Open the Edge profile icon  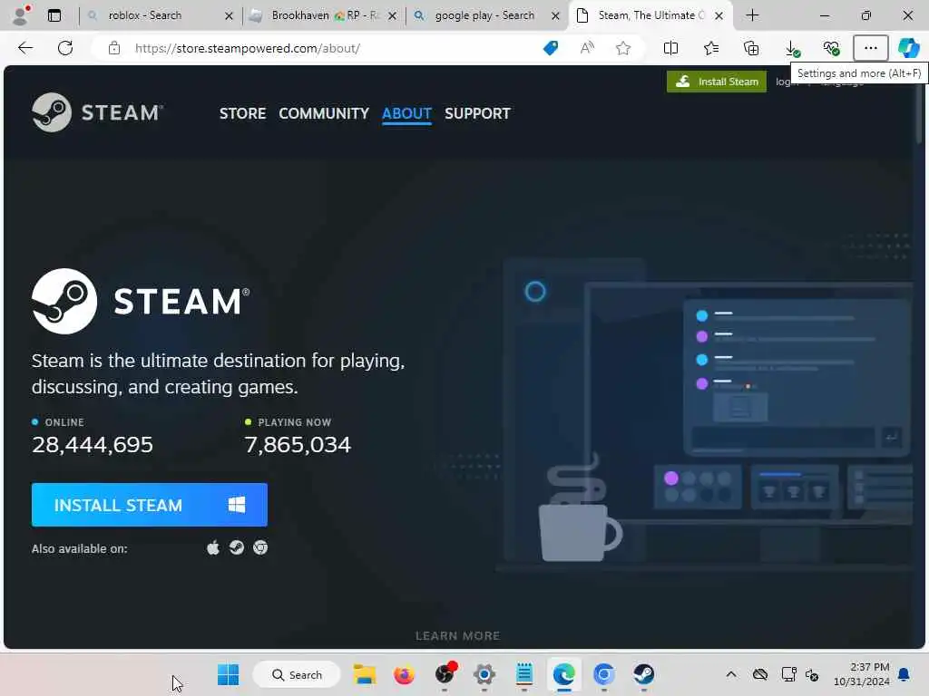[21, 15]
